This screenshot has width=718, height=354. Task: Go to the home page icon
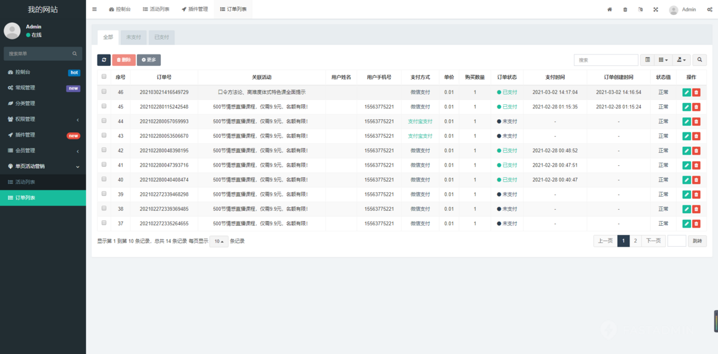point(610,10)
